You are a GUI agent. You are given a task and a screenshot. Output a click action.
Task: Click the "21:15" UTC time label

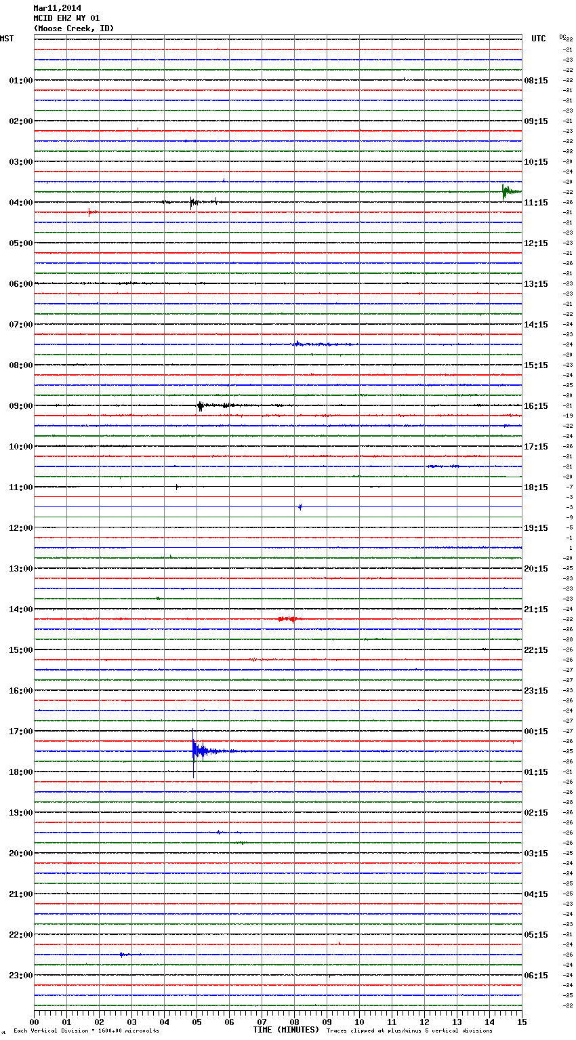tap(536, 609)
